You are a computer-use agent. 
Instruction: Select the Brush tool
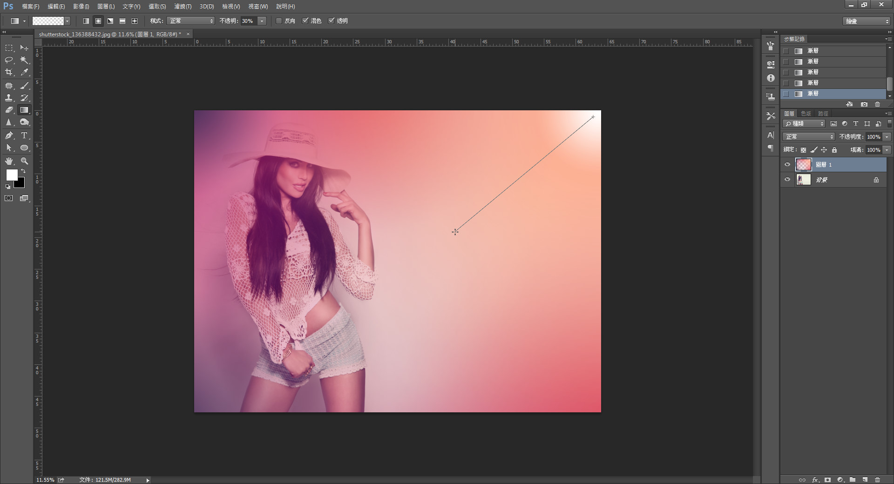[24, 86]
